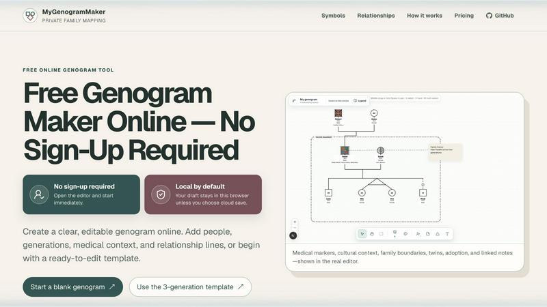Viewport: 547px width, 307px height.
Task: Select the text tool in preview toolbar
Action: [447, 234]
